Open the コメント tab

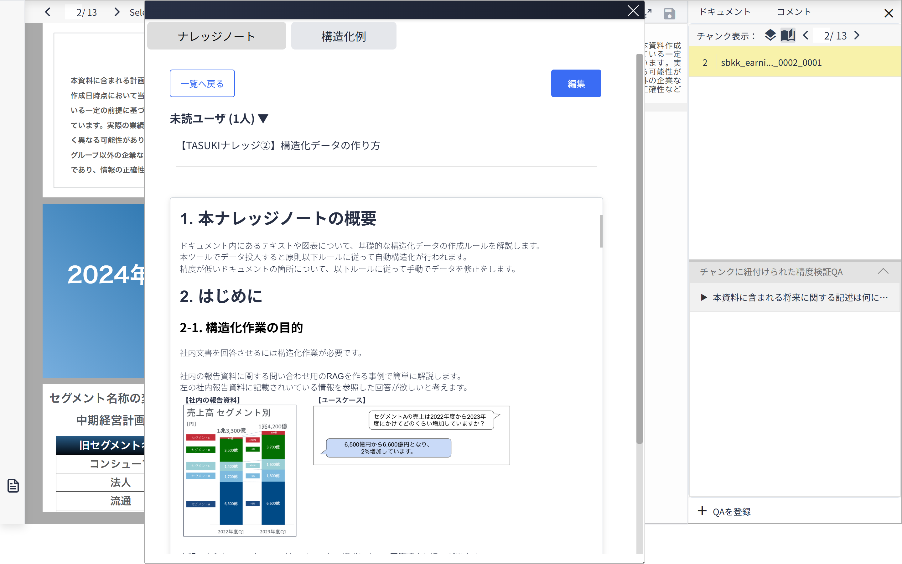coord(794,12)
